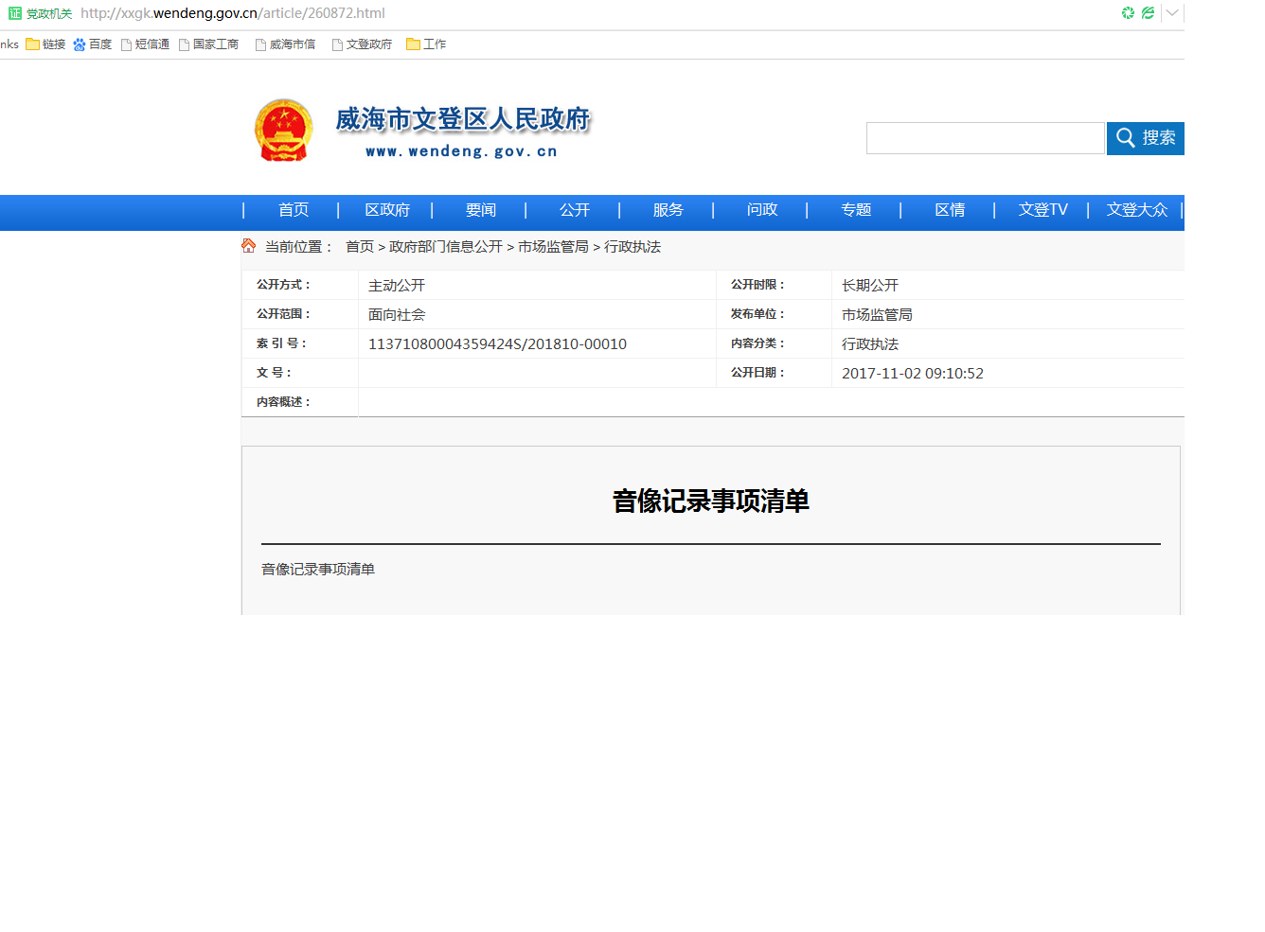1265x932 pixels.
Task: Click the green aperture icon in address bar
Action: [1128, 13]
